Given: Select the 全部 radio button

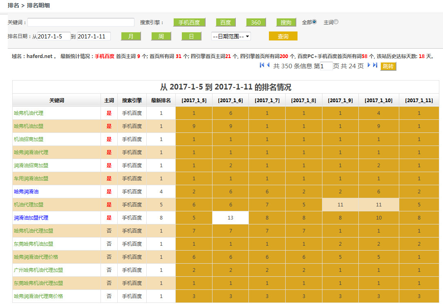Looking at the screenshot, I should 314,22.
